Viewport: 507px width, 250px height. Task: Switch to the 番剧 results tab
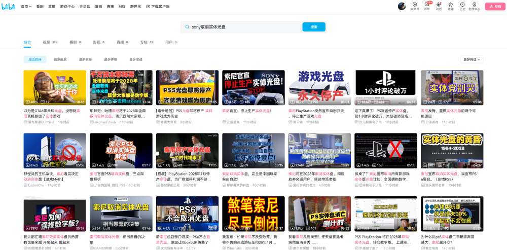[76, 42]
